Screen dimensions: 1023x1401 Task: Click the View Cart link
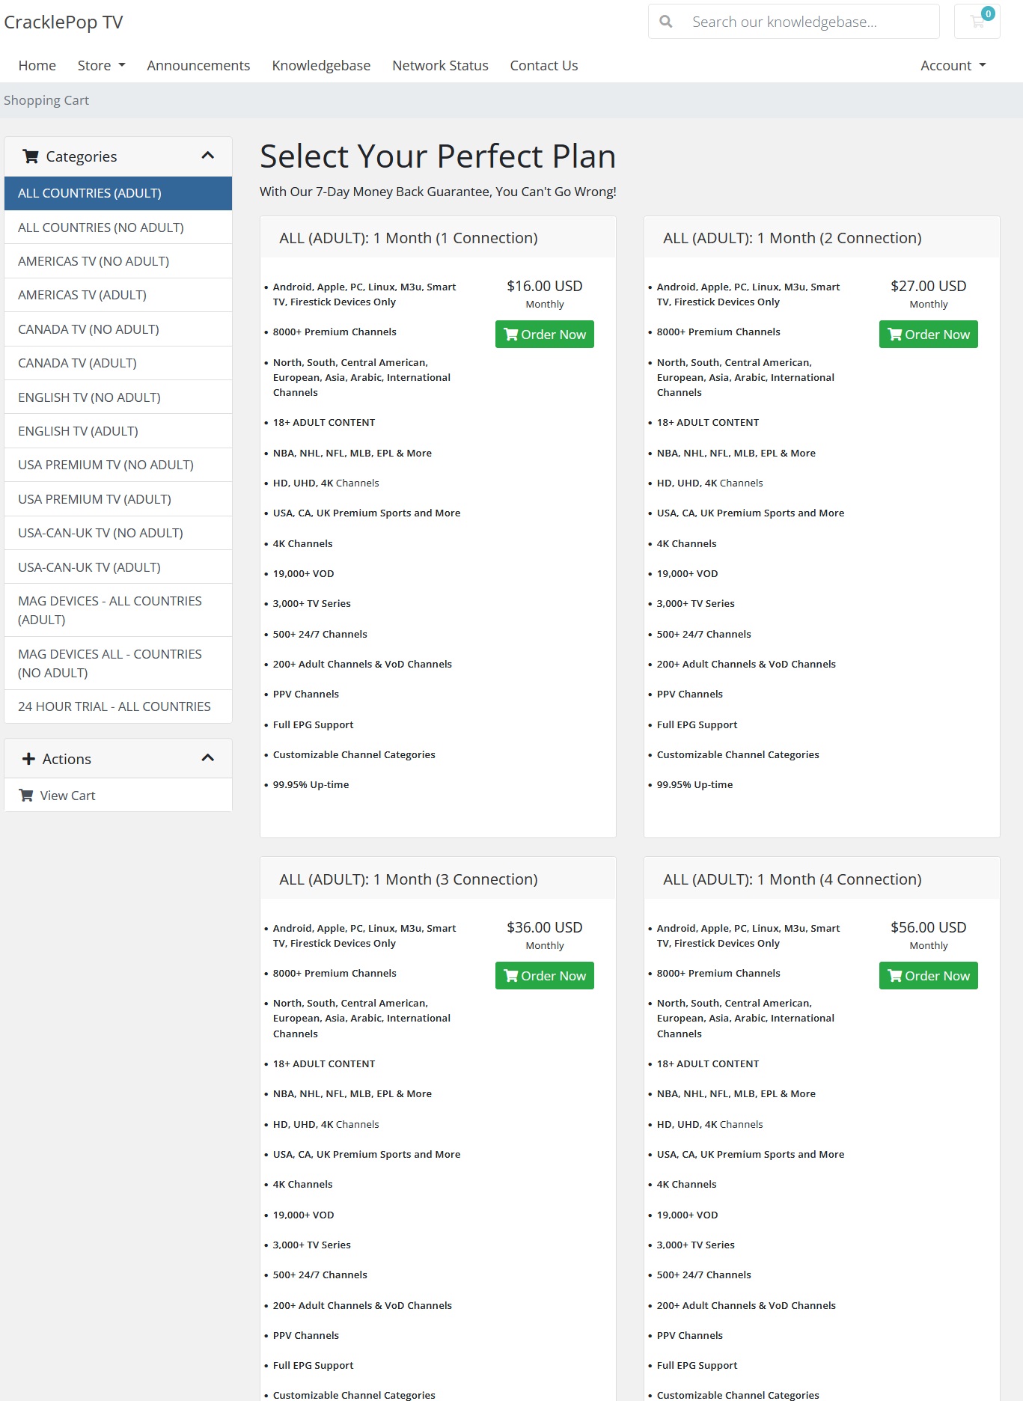pyautogui.click(x=118, y=796)
